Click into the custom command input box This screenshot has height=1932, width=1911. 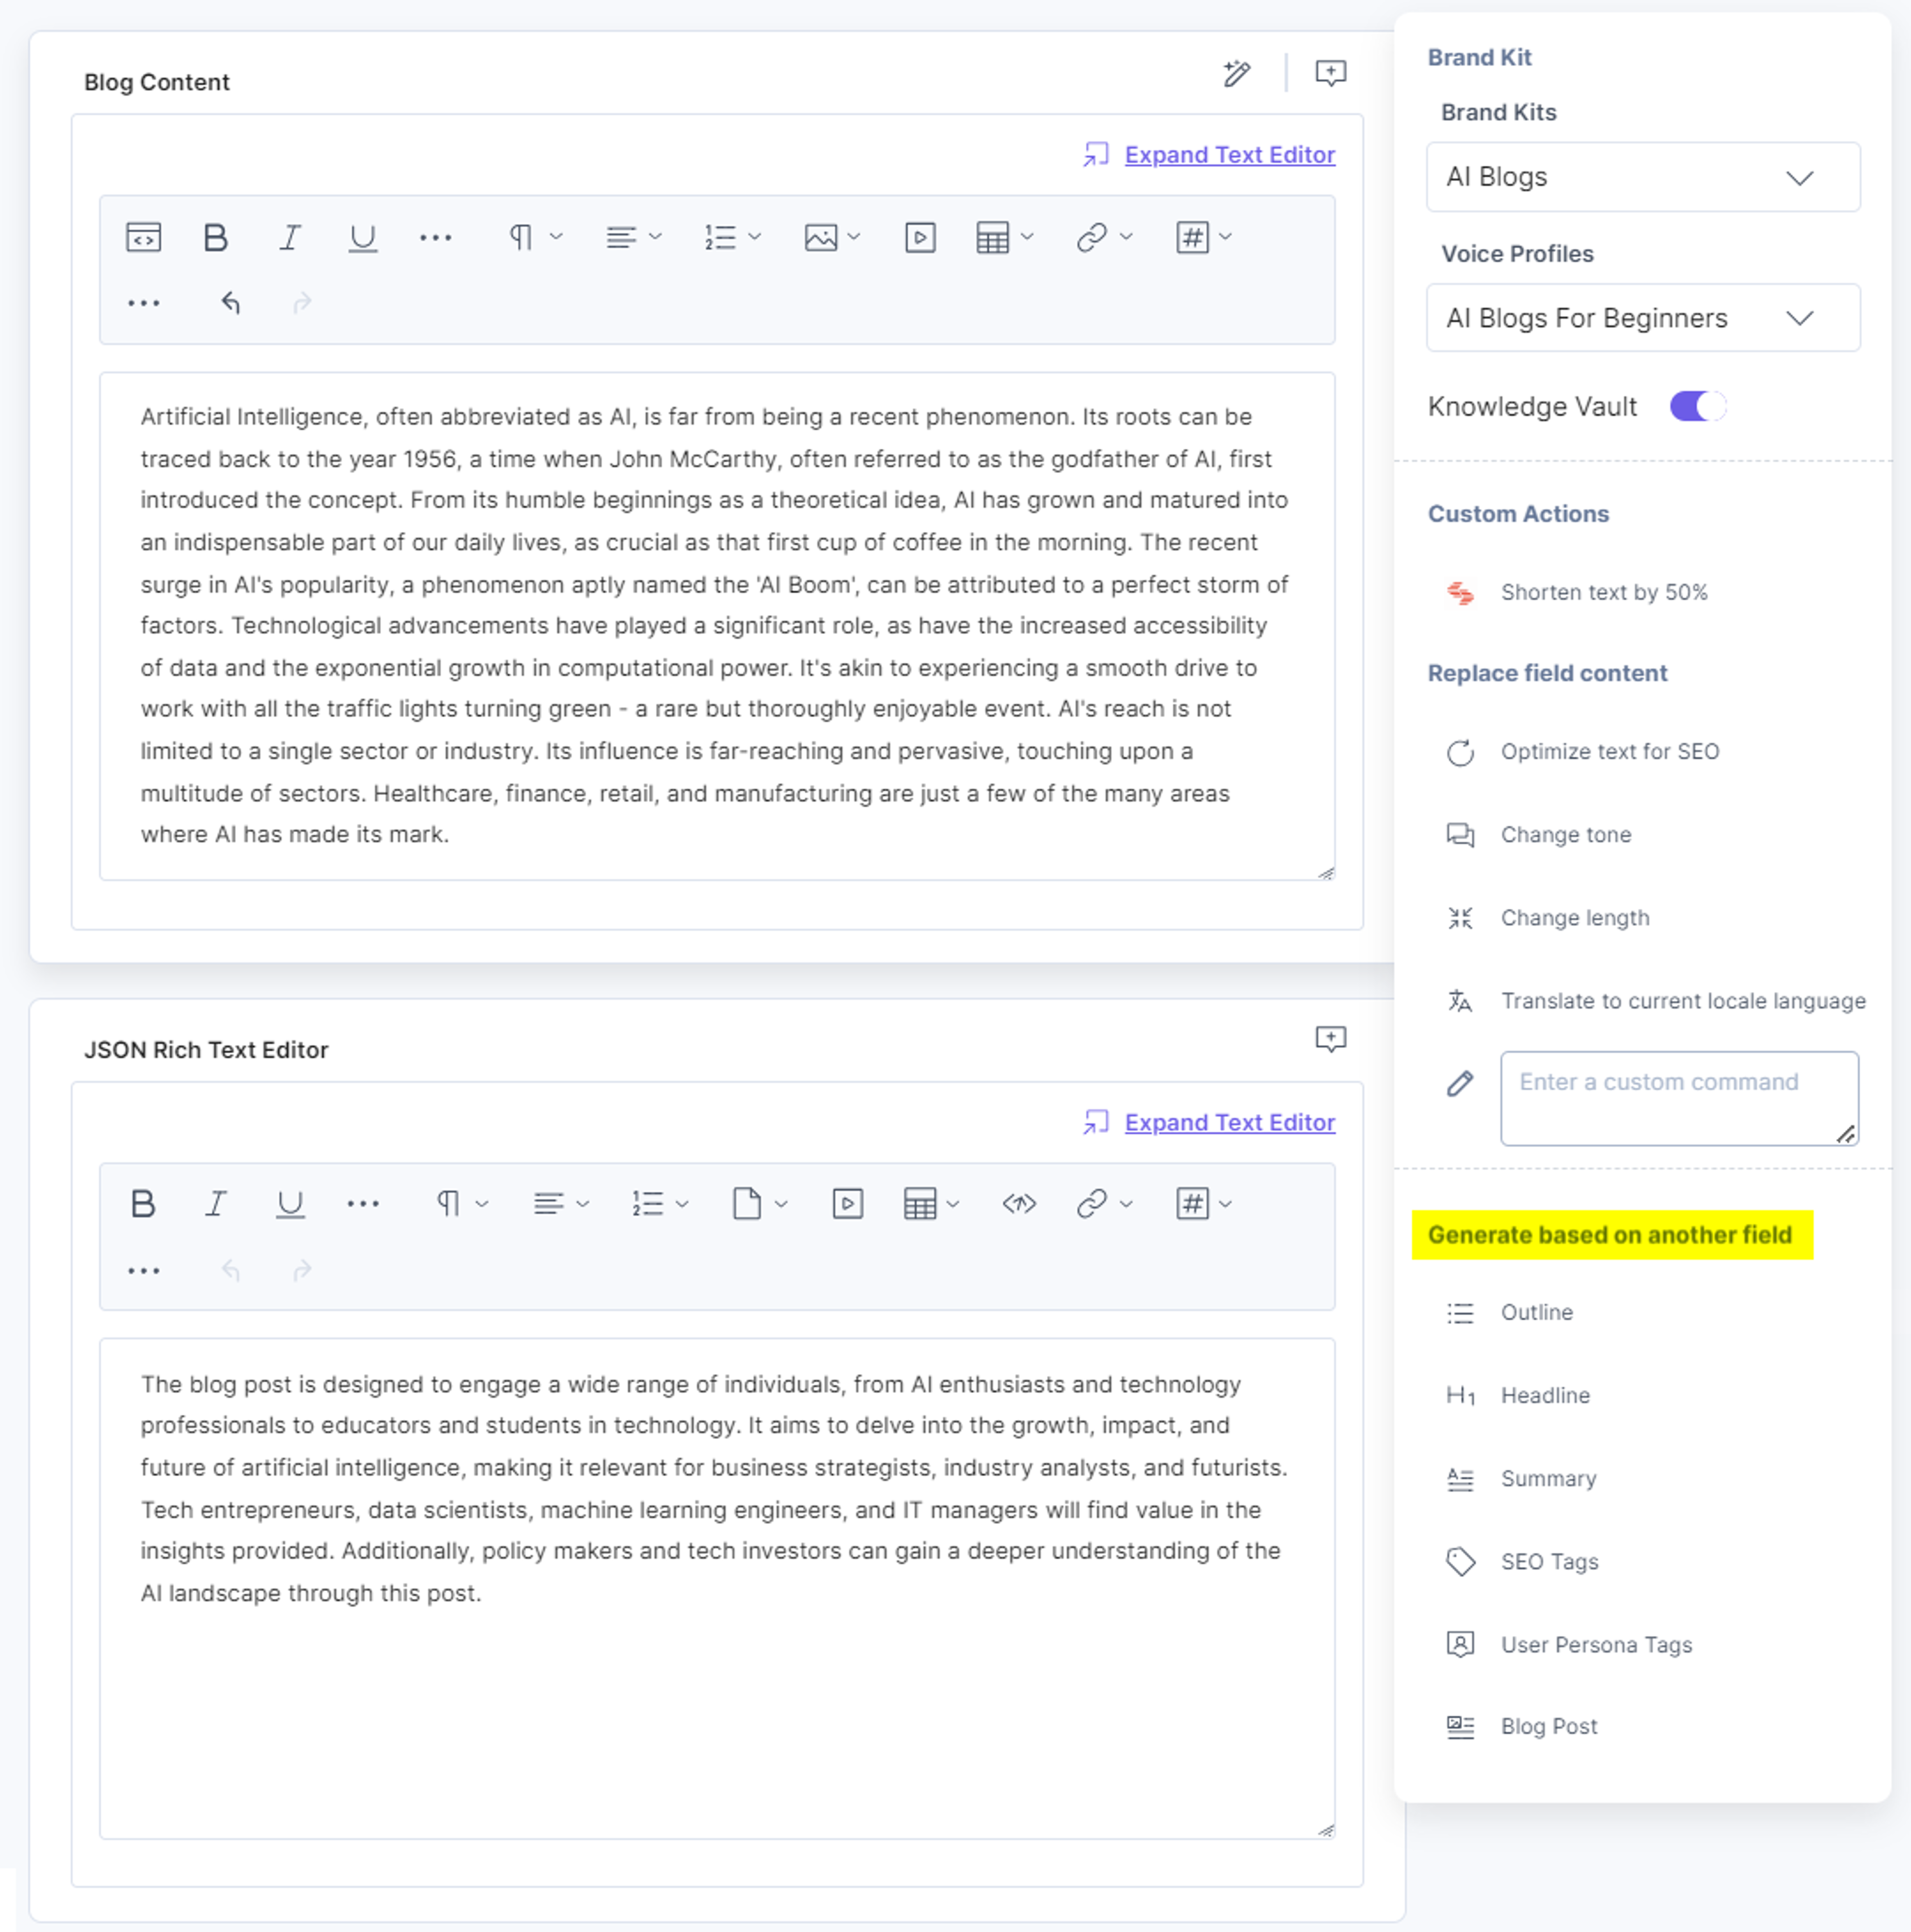(1679, 1098)
